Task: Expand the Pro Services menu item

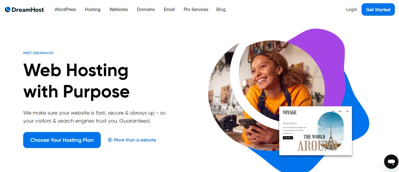Action: tap(196, 9)
